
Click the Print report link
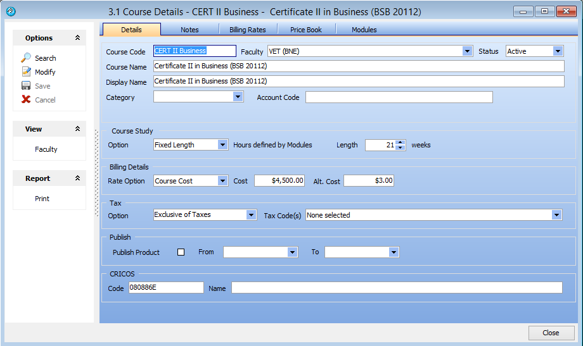pyautogui.click(x=42, y=199)
